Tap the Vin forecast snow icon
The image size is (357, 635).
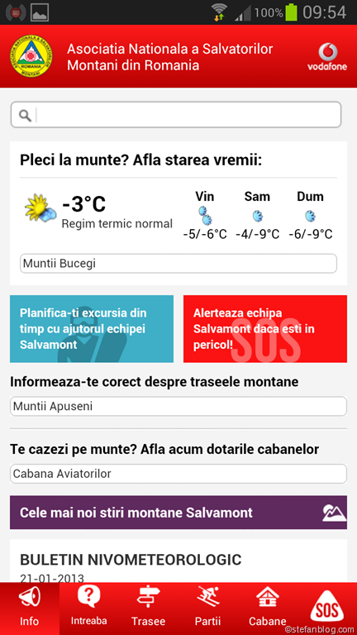[205, 215]
